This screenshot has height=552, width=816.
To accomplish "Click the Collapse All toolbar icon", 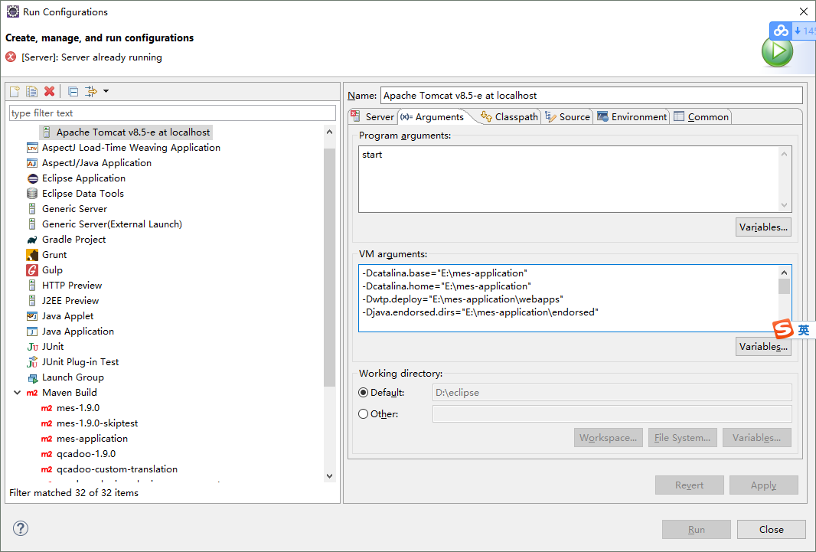I will coord(73,92).
